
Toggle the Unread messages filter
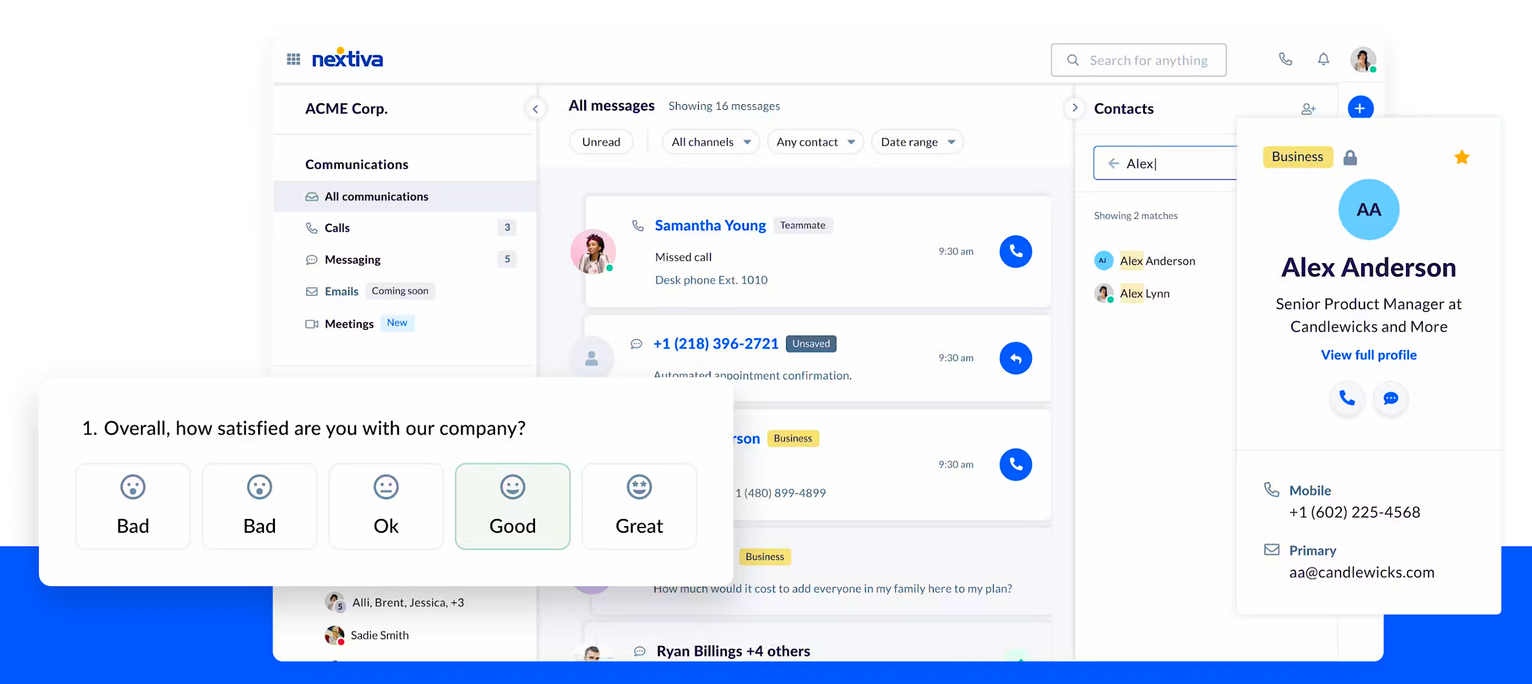click(600, 142)
